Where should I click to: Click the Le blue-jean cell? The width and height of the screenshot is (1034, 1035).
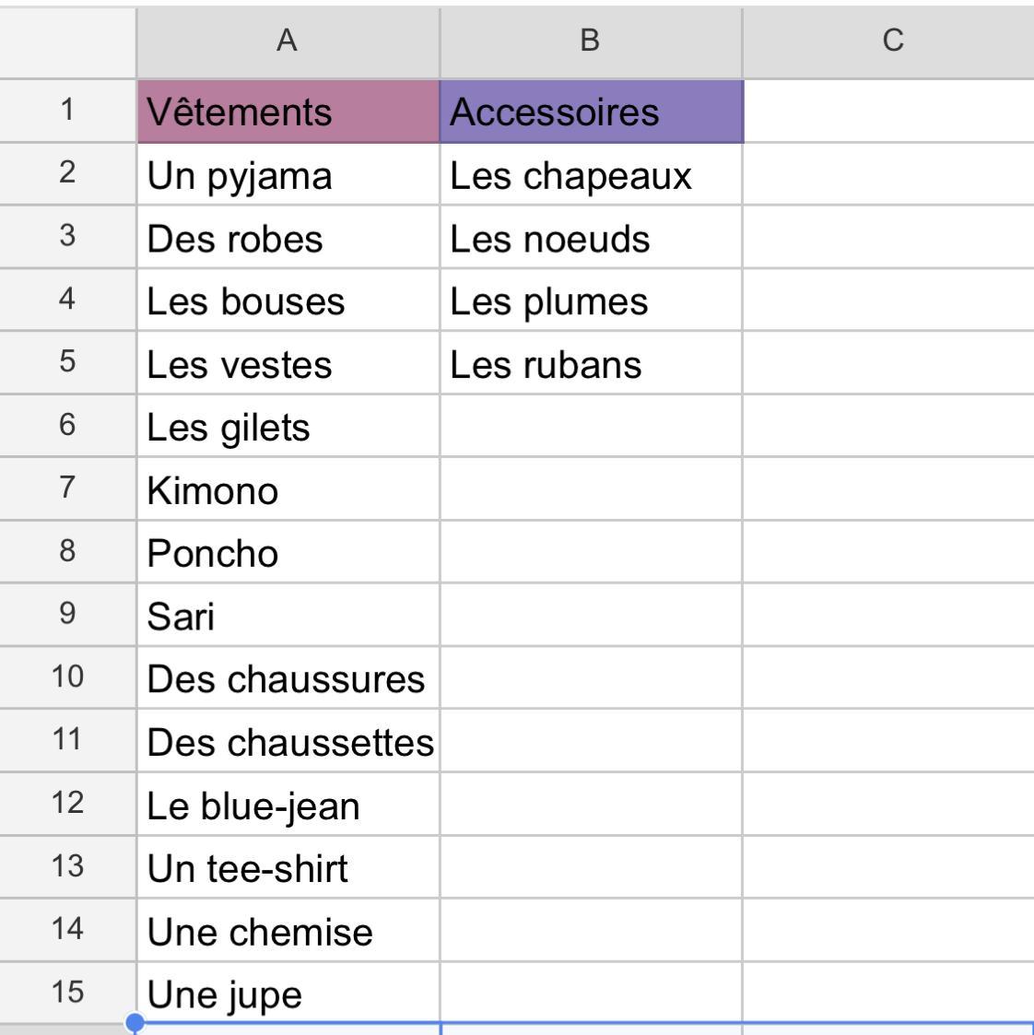pyautogui.click(x=288, y=806)
